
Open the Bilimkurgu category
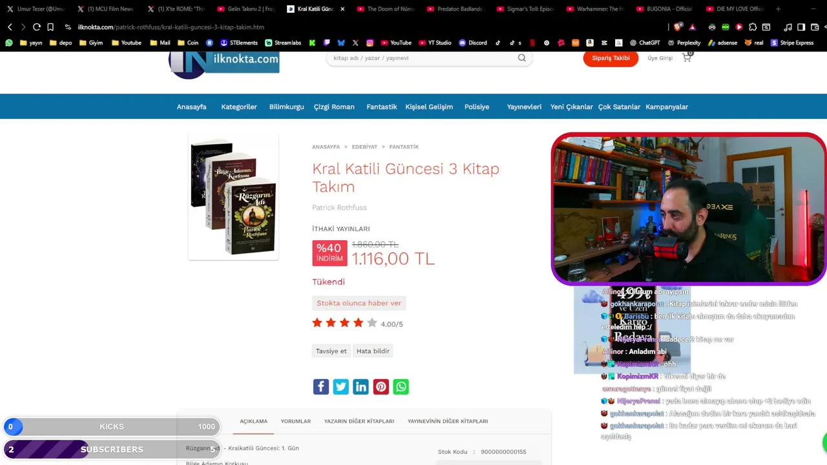coord(286,107)
